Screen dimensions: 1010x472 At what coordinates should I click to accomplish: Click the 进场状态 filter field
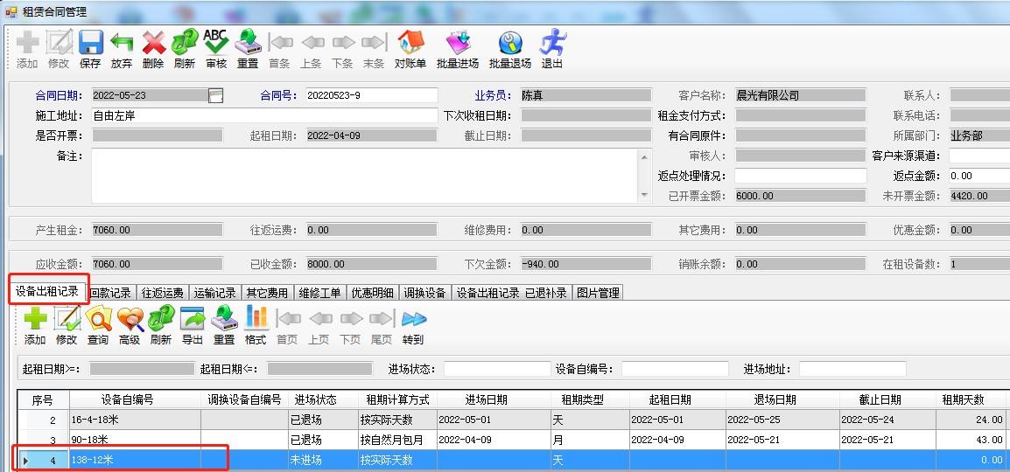pyautogui.click(x=497, y=369)
